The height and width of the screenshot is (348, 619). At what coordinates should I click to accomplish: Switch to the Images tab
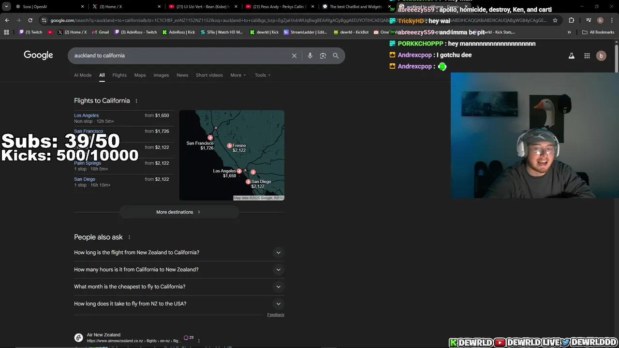(x=161, y=75)
